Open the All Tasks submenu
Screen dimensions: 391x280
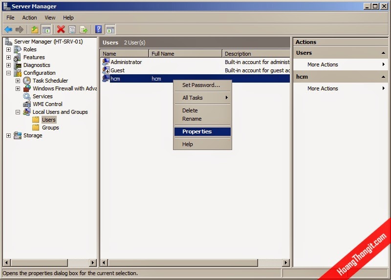[x=202, y=98]
